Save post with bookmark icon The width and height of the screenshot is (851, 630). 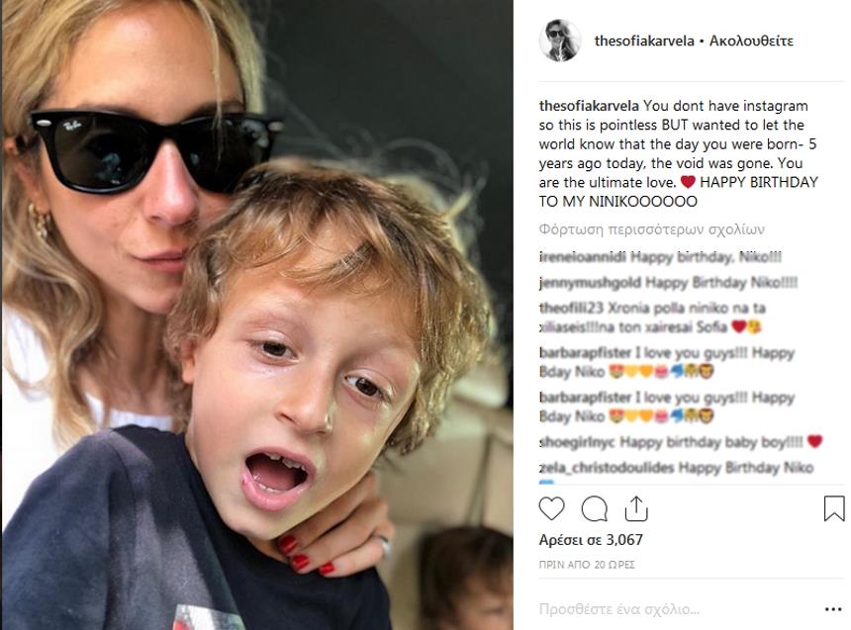click(x=834, y=508)
